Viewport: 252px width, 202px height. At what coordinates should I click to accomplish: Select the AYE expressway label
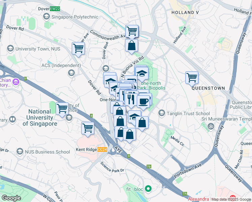118,150
